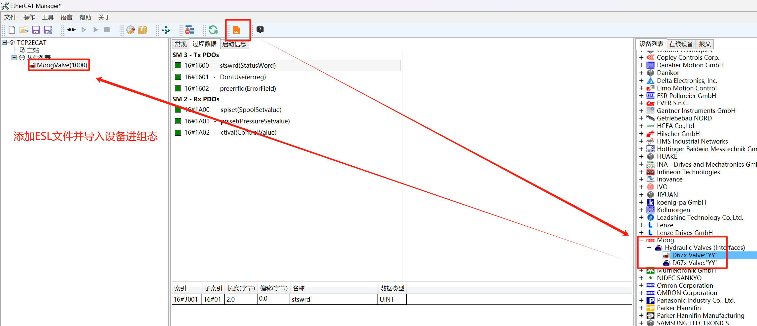Select the 主站 tree item
Image resolution: width=757 pixels, height=326 pixels.
click(33, 50)
